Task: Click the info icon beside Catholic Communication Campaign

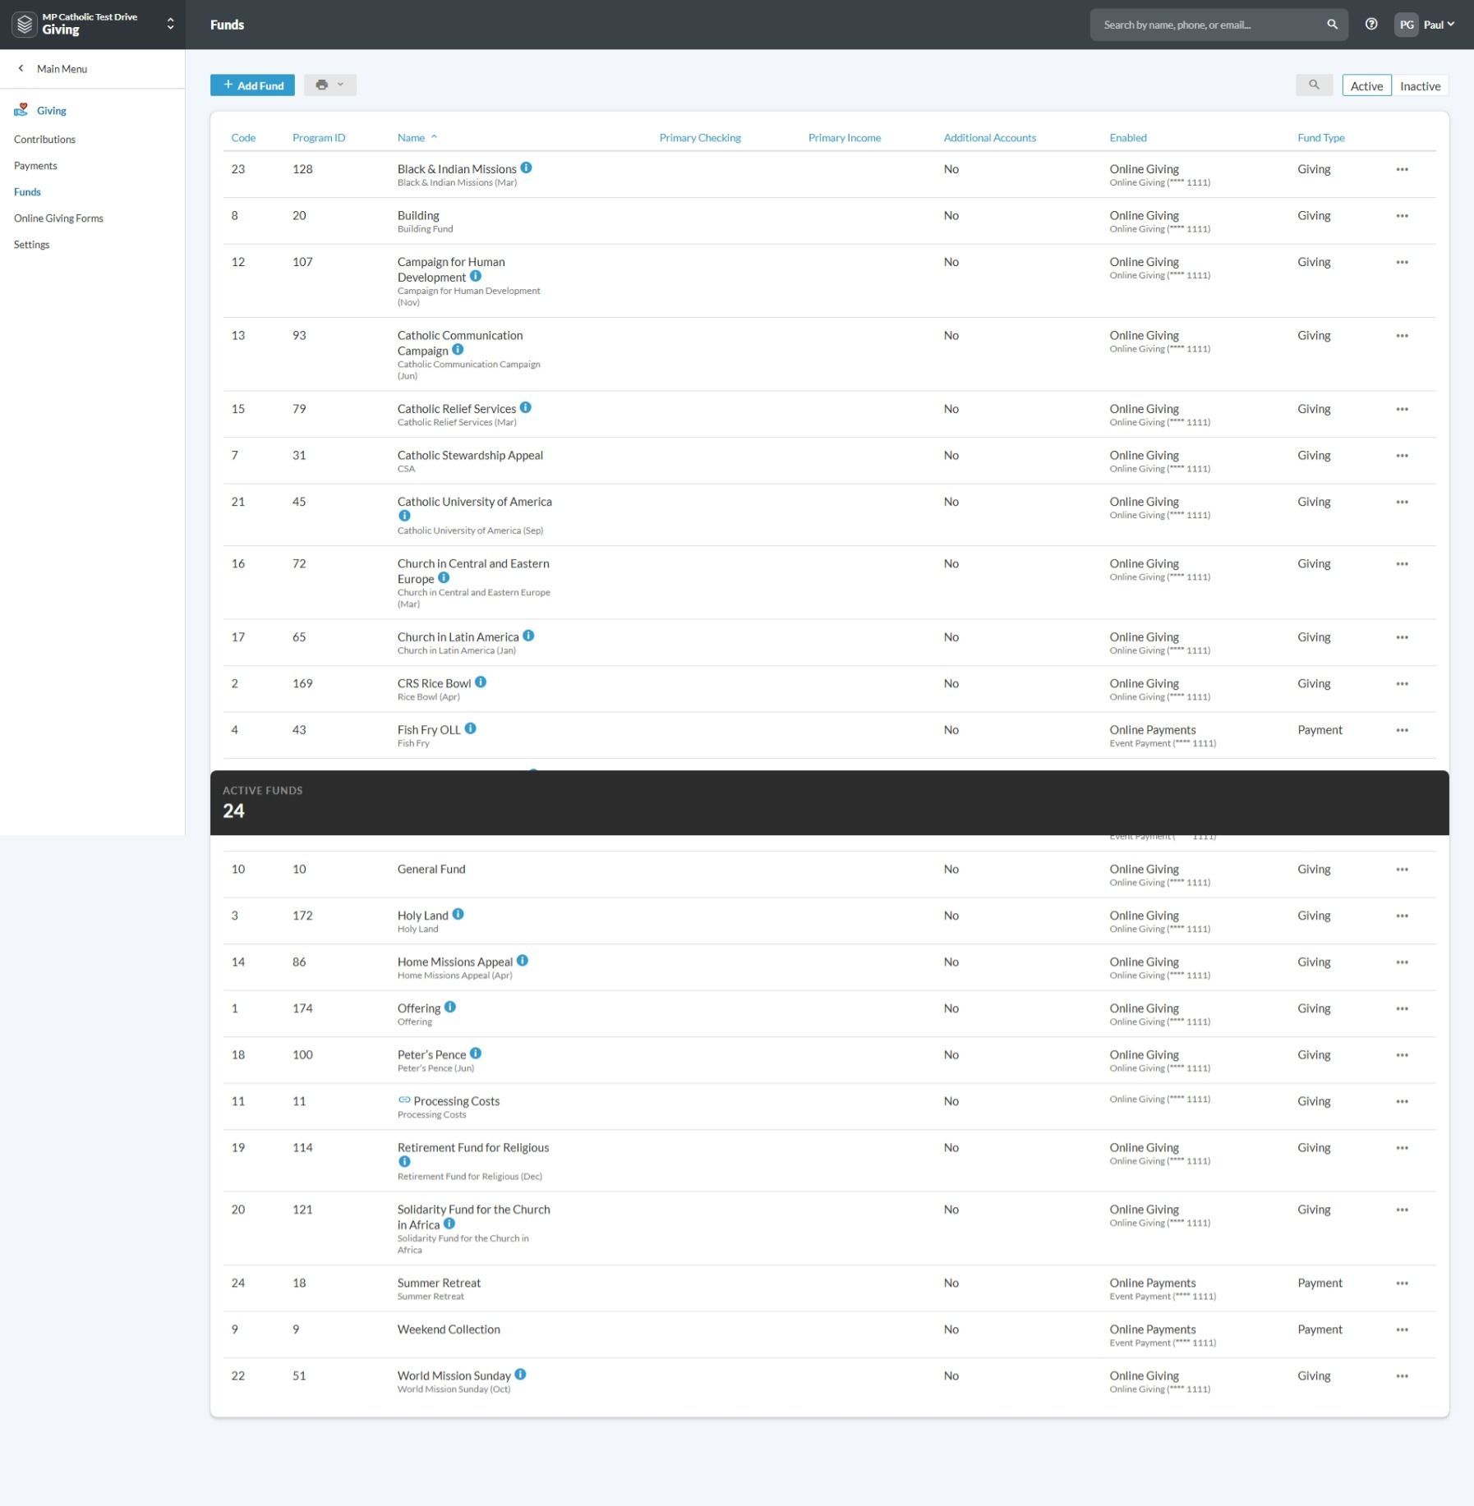Action: [x=458, y=349]
